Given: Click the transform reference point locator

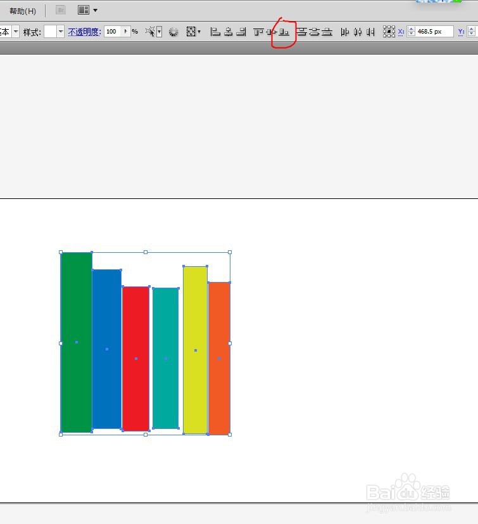Looking at the screenshot, I should [389, 32].
